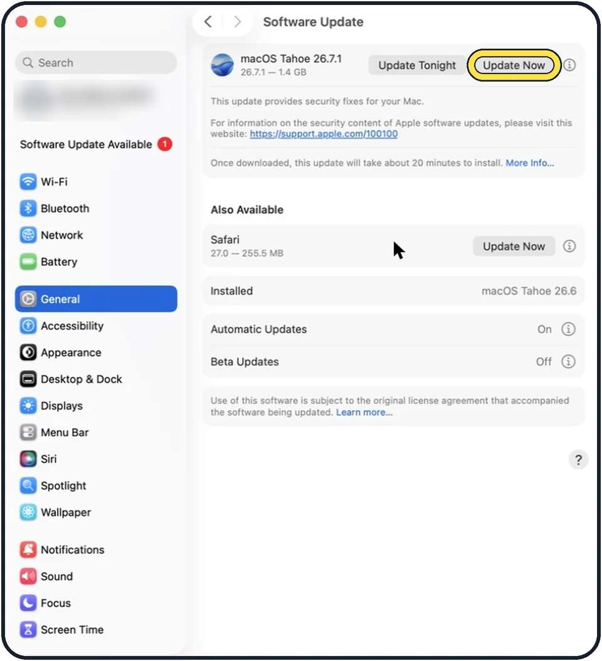Open the Battery icon in sidebar

(28, 262)
